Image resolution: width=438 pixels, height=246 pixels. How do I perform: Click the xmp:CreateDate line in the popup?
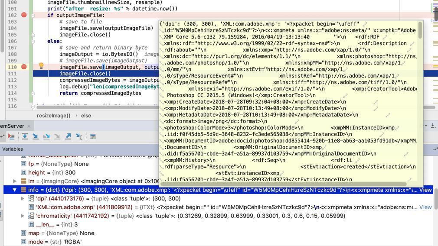click(255, 102)
